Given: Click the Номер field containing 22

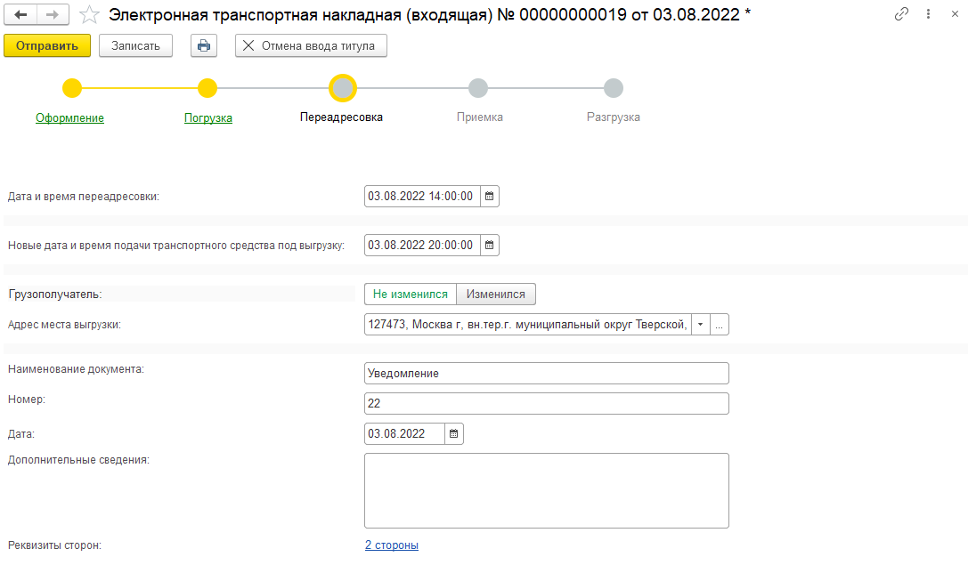Looking at the screenshot, I should pyautogui.click(x=547, y=403).
